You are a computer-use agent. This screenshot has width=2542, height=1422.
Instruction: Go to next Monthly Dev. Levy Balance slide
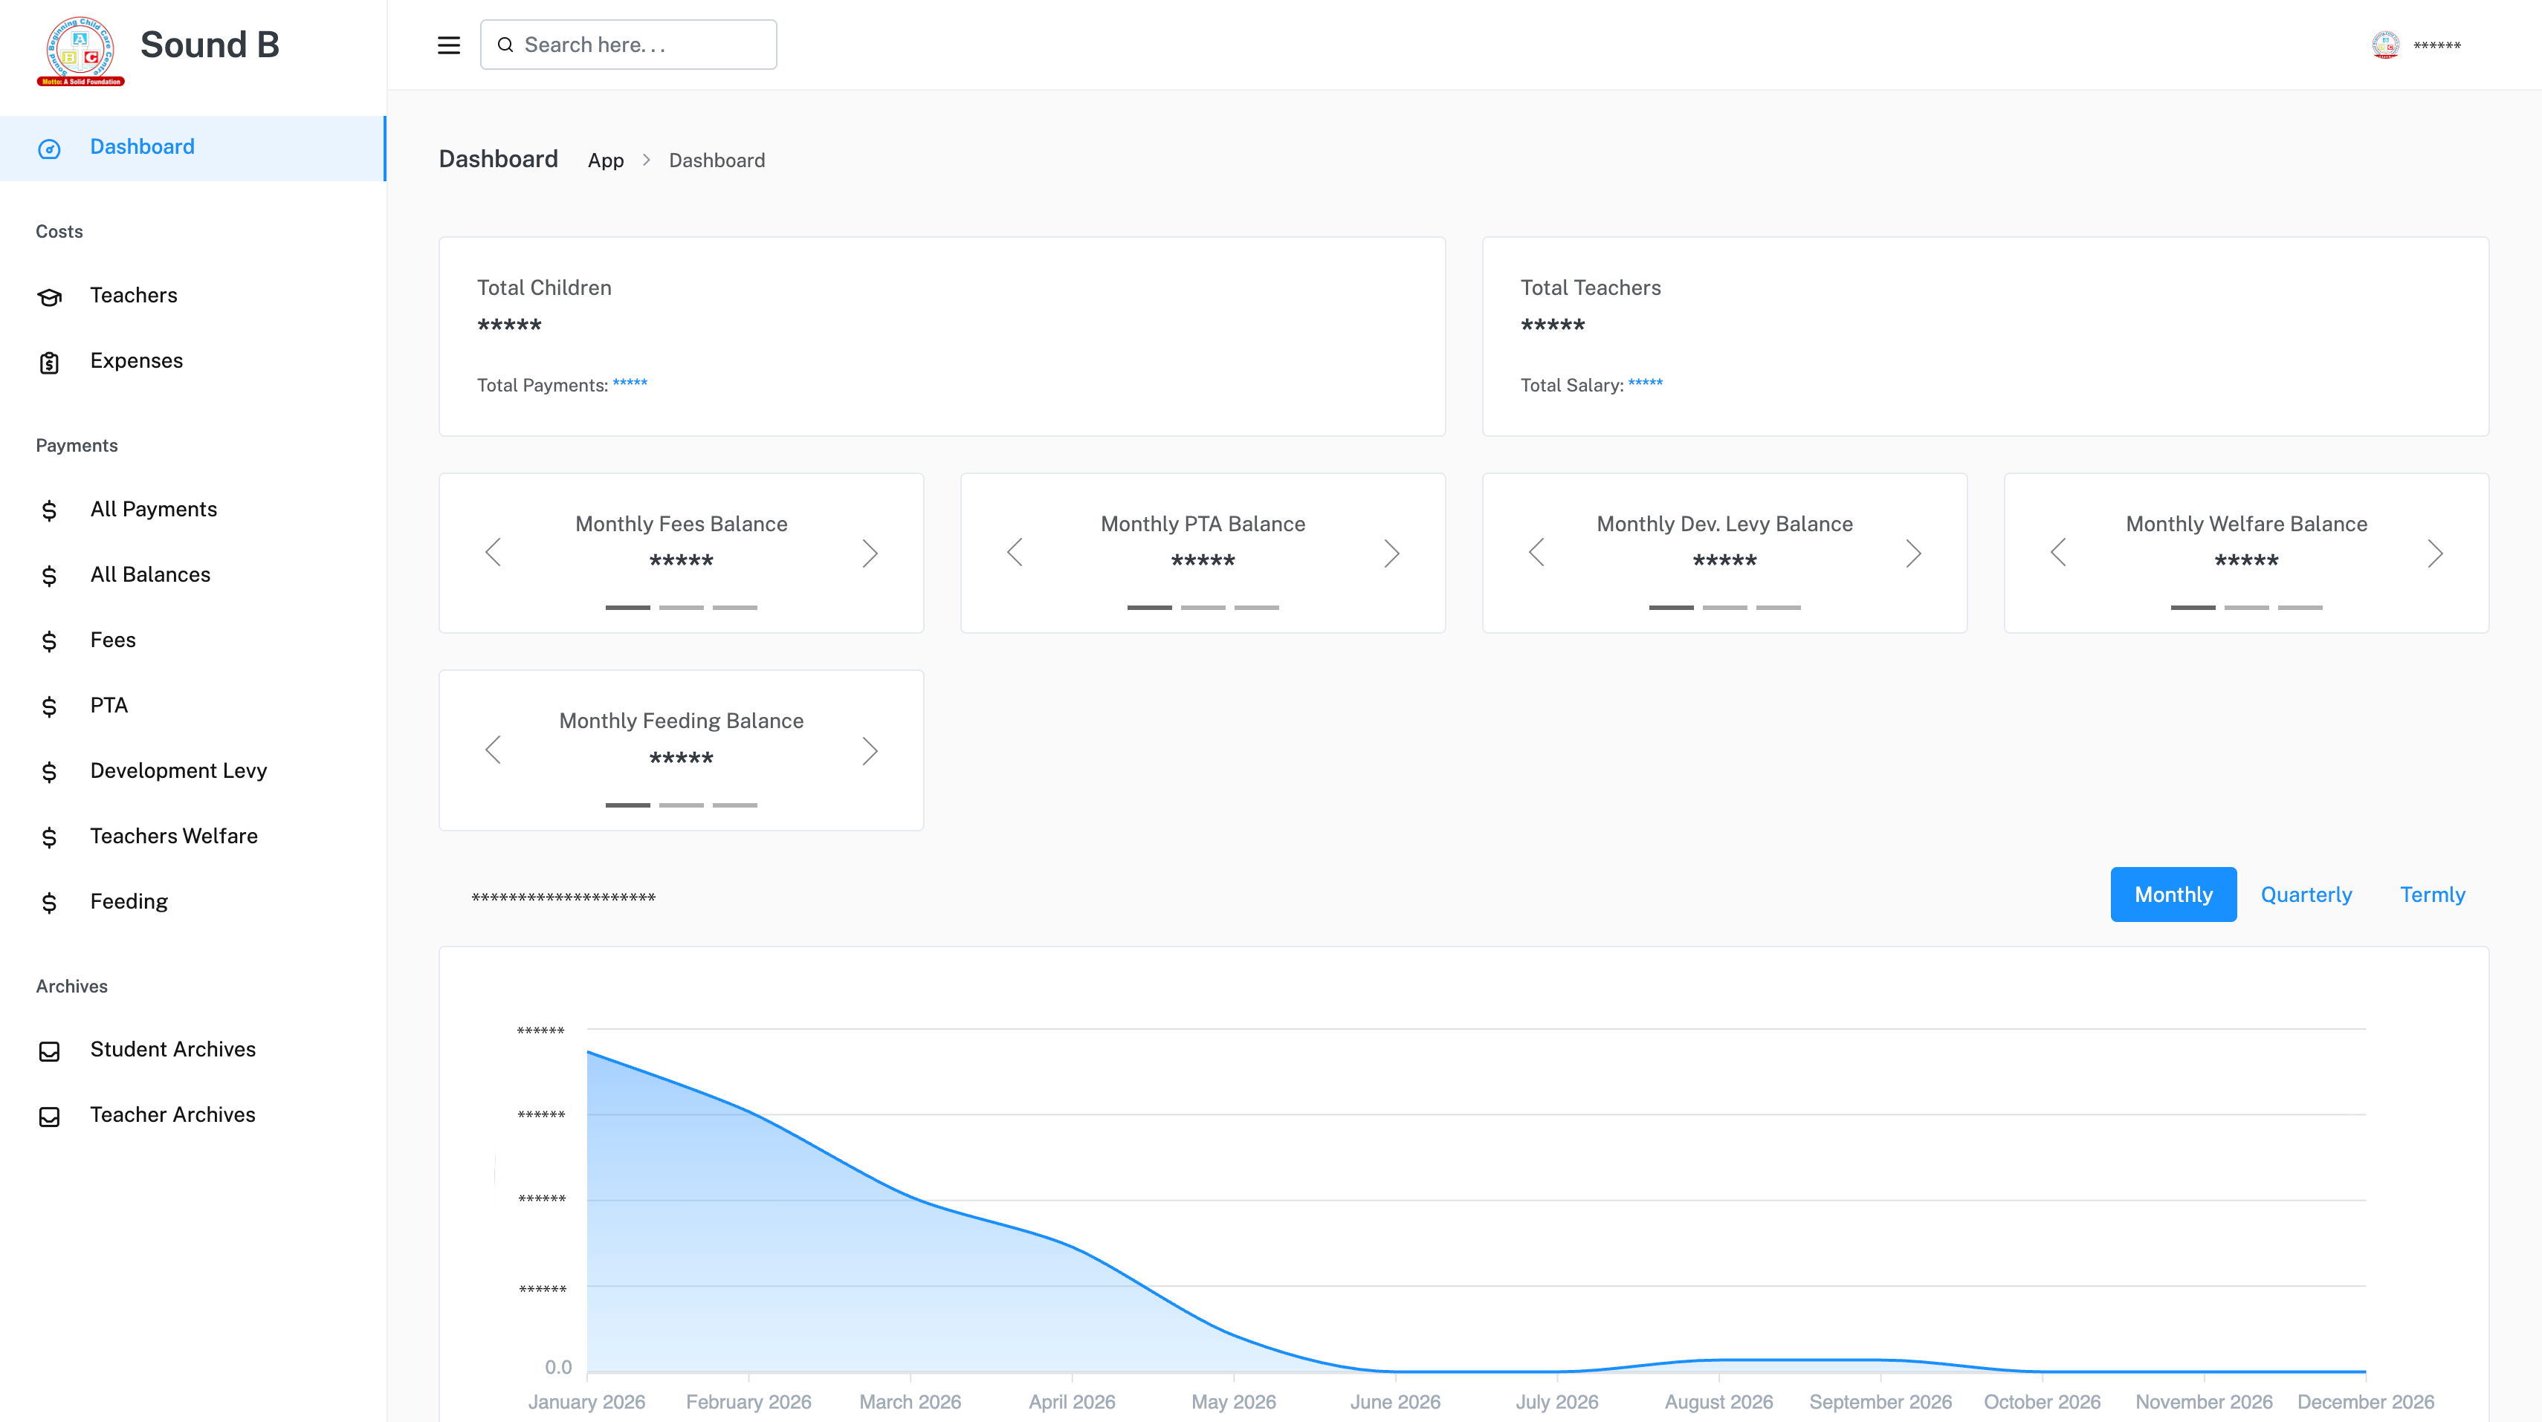coord(1913,553)
